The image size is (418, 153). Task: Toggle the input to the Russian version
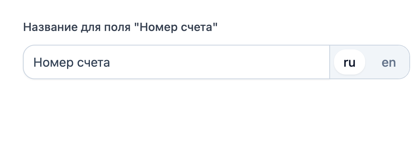coord(349,62)
